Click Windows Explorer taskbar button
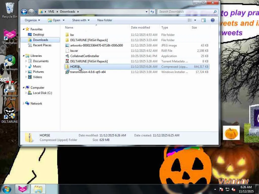This screenshot has height=194, width=259. (x=38, y=189)
